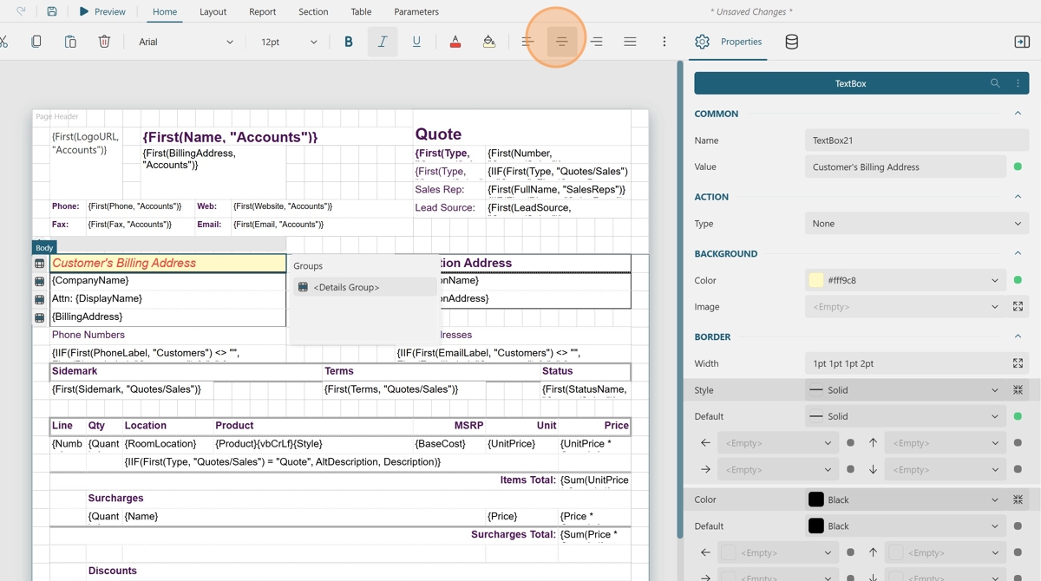Toggle Default border style green indicator
1041x581 pixels.
coord(1018,416)
